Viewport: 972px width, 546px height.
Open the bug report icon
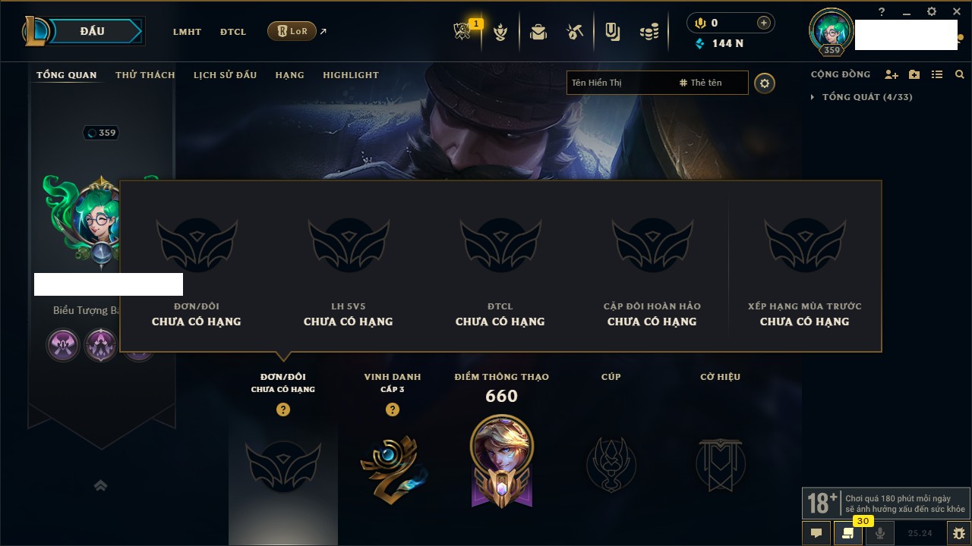tap(958, 533)
